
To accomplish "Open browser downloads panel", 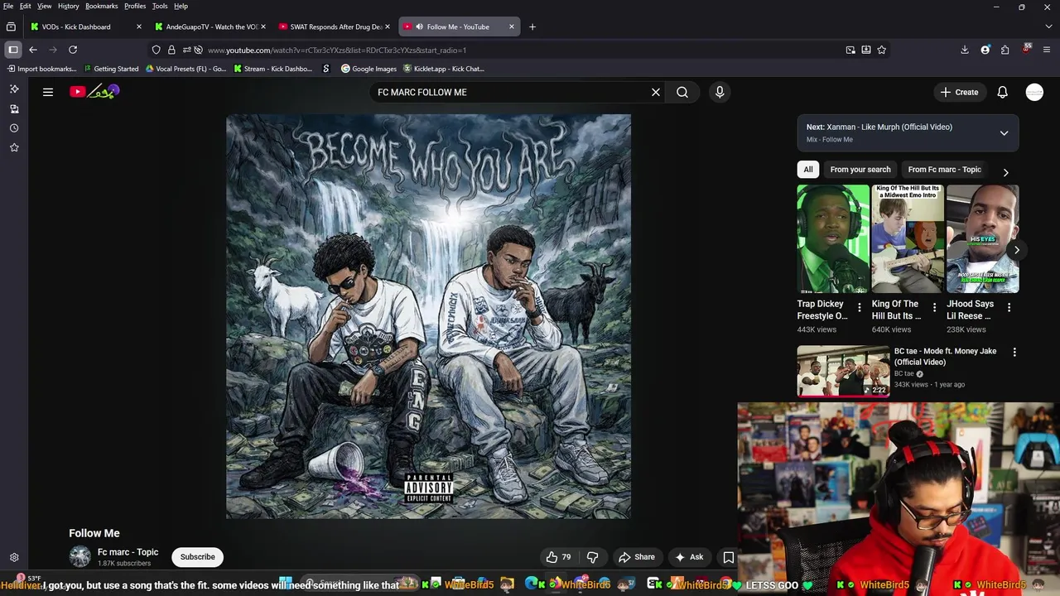I will [965, 50].
